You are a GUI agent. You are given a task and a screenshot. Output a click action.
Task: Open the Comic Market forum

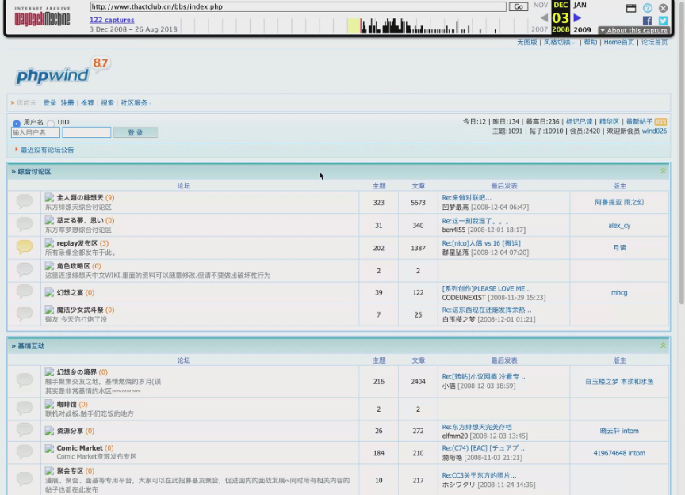click(79, 447)
